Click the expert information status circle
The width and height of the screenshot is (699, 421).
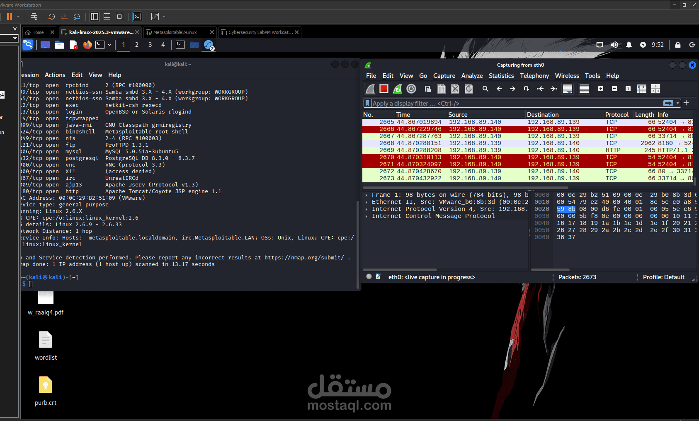[369, 276]
